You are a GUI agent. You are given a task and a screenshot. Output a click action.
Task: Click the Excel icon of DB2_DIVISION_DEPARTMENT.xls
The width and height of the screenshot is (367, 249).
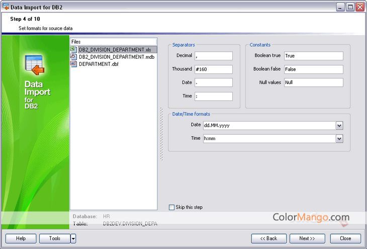(x=73, y=49)
